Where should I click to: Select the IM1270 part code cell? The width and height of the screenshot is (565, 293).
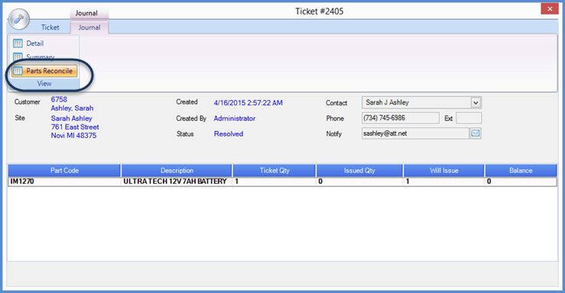click(64, 182)
